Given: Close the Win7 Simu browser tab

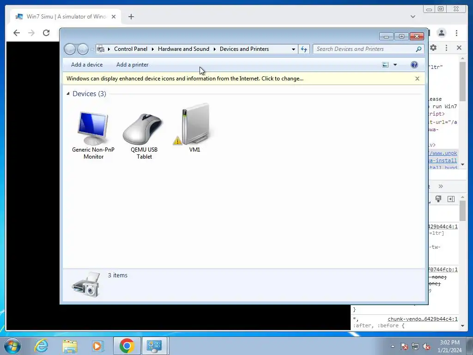Looking at the screenshot, I should coord(114,17).
